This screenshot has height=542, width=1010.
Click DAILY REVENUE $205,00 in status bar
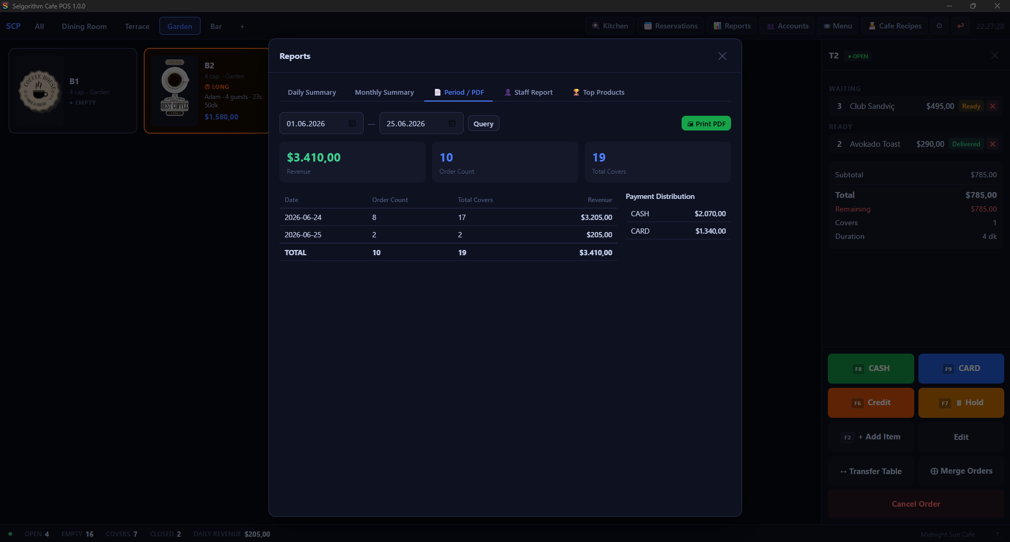click(232, 534)
